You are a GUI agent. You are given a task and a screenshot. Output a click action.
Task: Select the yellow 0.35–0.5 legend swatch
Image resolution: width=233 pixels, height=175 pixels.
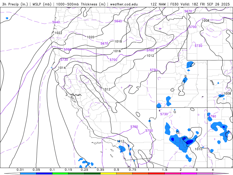[108, 173]
